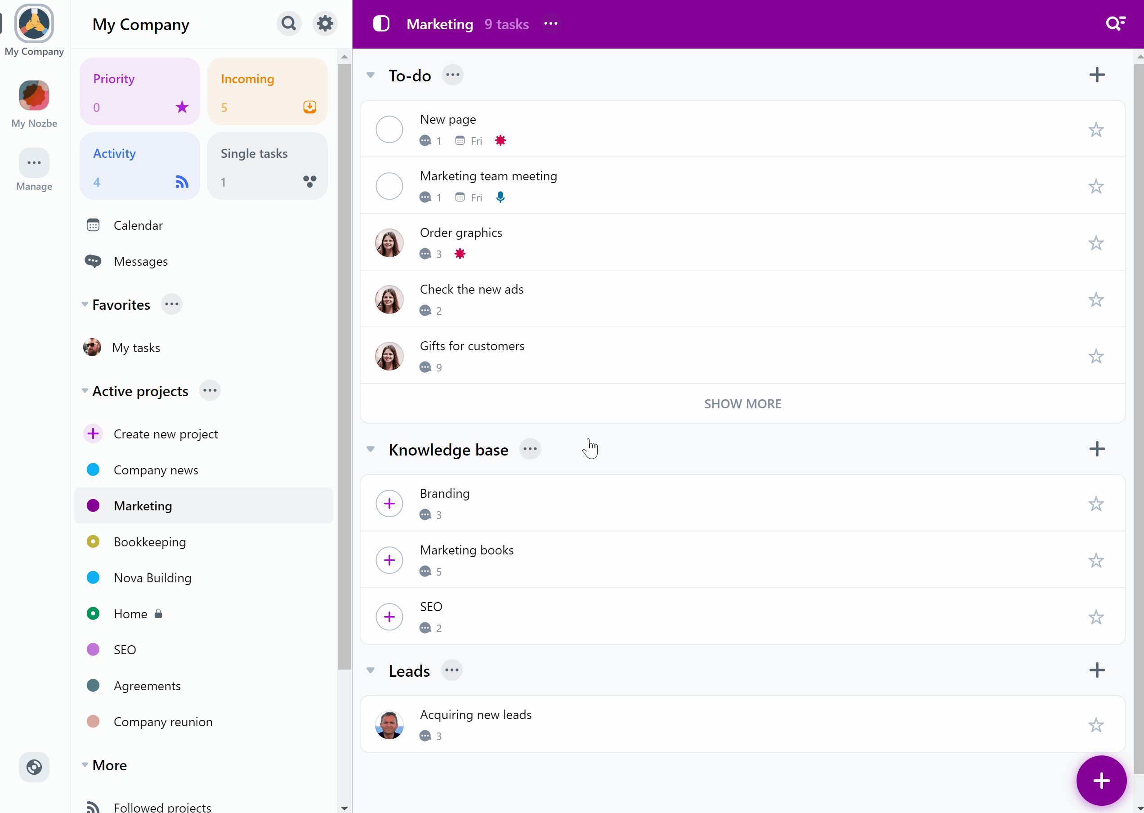Toggle the checkbox for Order graphics task
Image resolution: width=1144 pixels, height=813 pixels.
[391, 243]
